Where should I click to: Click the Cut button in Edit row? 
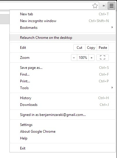click(x=80, y=48)
